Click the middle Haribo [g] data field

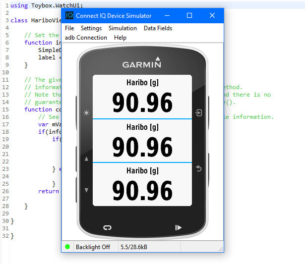point(142,141)
